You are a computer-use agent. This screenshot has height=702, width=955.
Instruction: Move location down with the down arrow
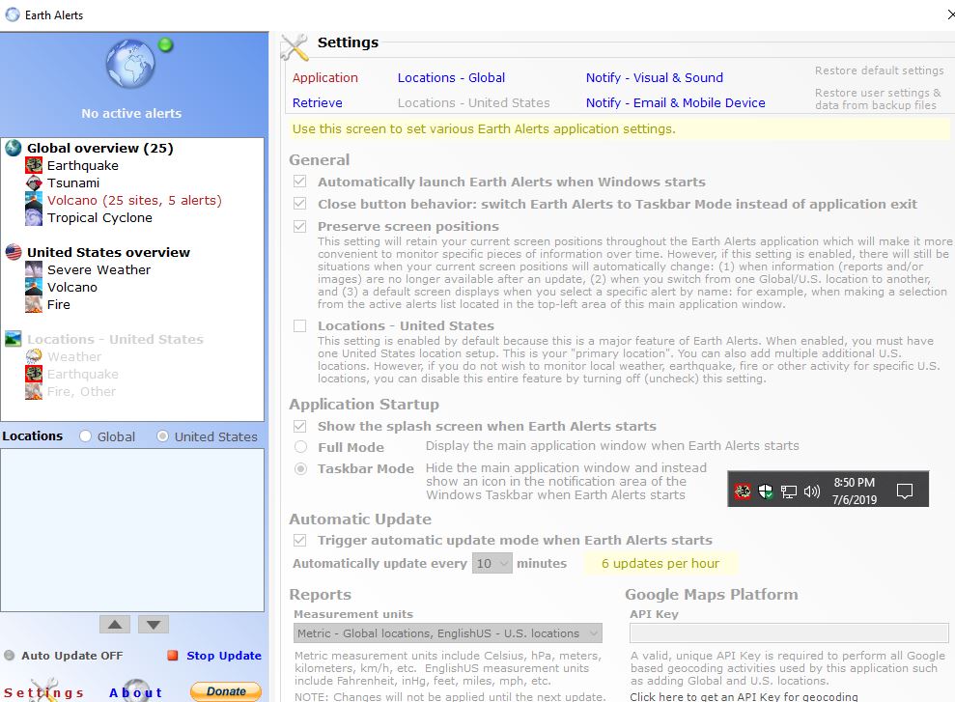(154, 625)
